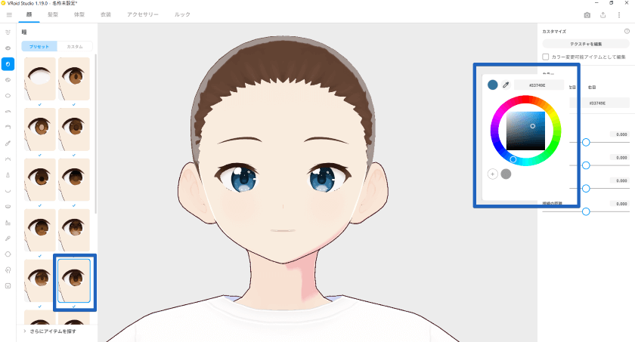Screen dimensions: 635x342
Task: Click the hue ring handle
Action: (513, 160)
